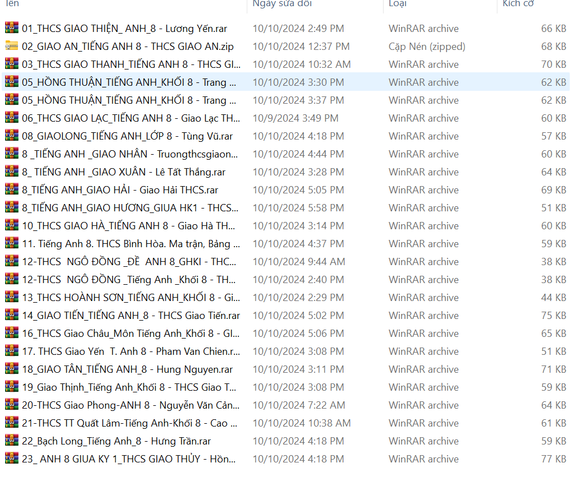Screen dimensions: 572x500
Task: Click the WinRAR icon for 01_THCS GIAO THIỆN file
Action: click(12, 28)
